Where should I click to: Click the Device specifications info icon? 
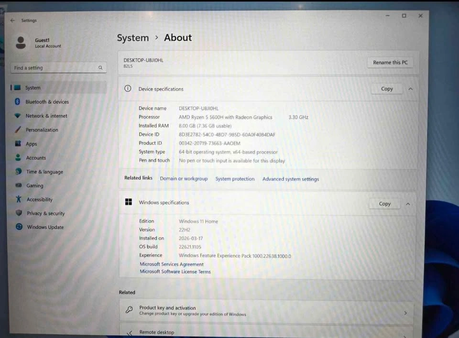pos(128,88)
